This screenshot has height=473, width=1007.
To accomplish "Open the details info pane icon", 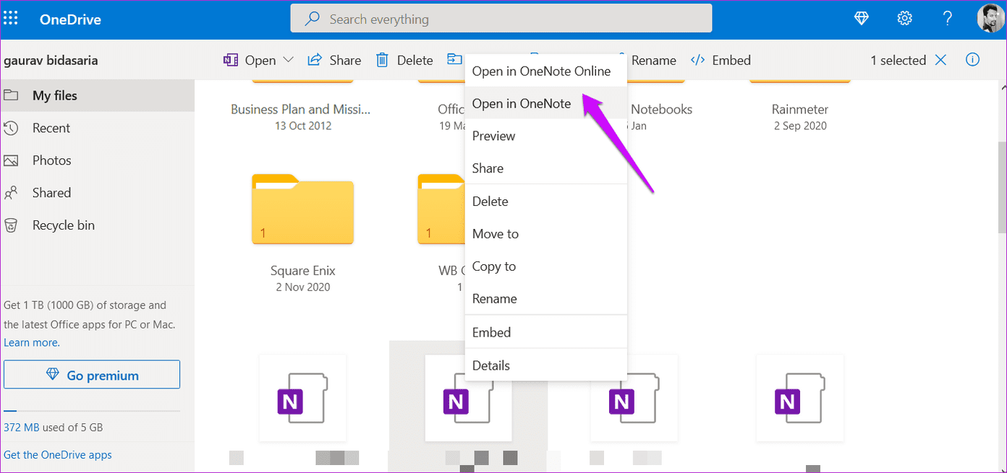I will pyautogui.click(x=973, y=60).
